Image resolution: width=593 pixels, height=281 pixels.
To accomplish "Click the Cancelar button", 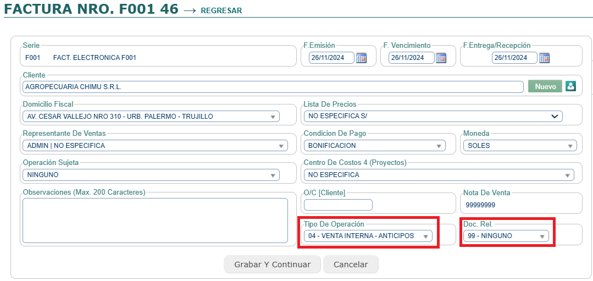I will (x=351, y=265).
